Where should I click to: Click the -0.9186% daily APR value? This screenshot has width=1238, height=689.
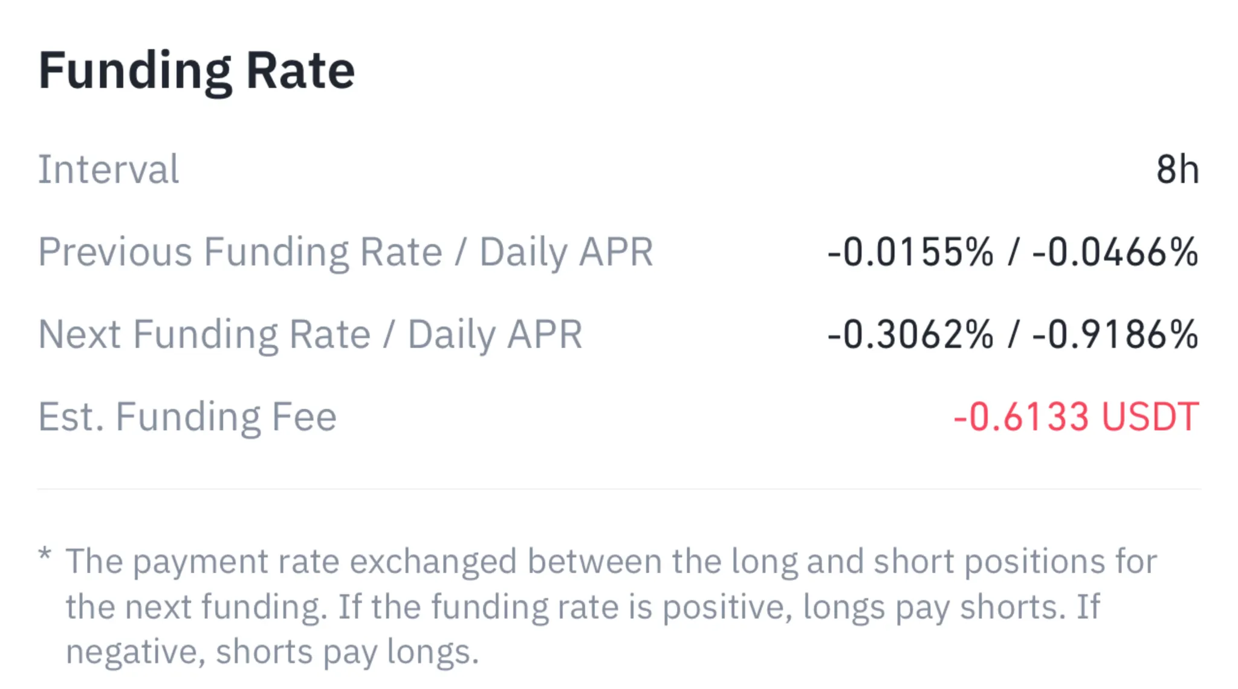coord(1115,334)
